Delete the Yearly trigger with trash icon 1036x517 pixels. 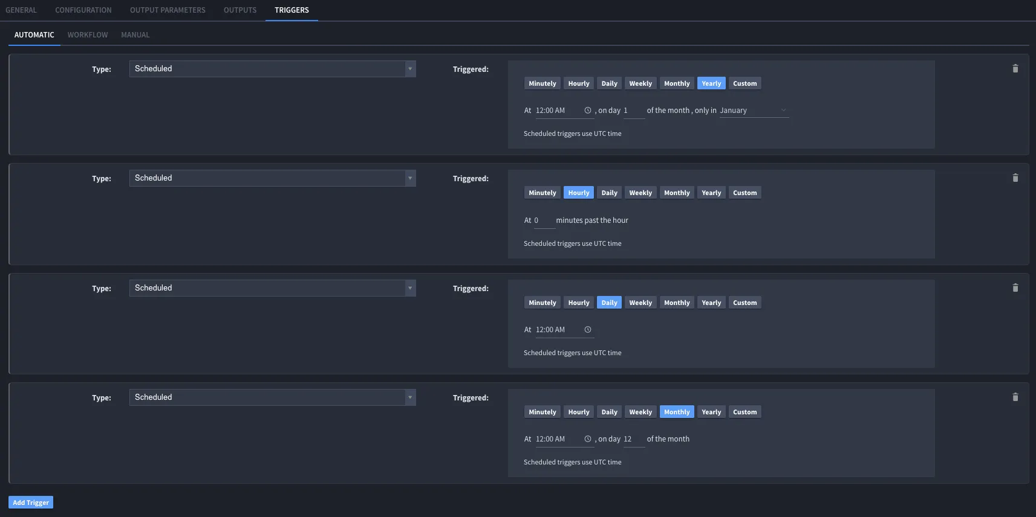click(x=1015, y=69)
